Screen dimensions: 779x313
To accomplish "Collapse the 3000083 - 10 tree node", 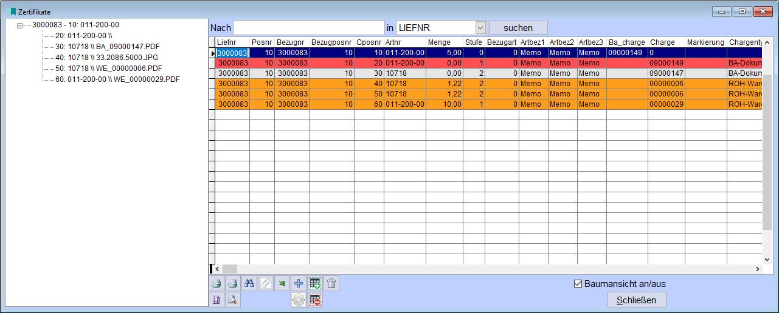I will click(x=20, y=25).
